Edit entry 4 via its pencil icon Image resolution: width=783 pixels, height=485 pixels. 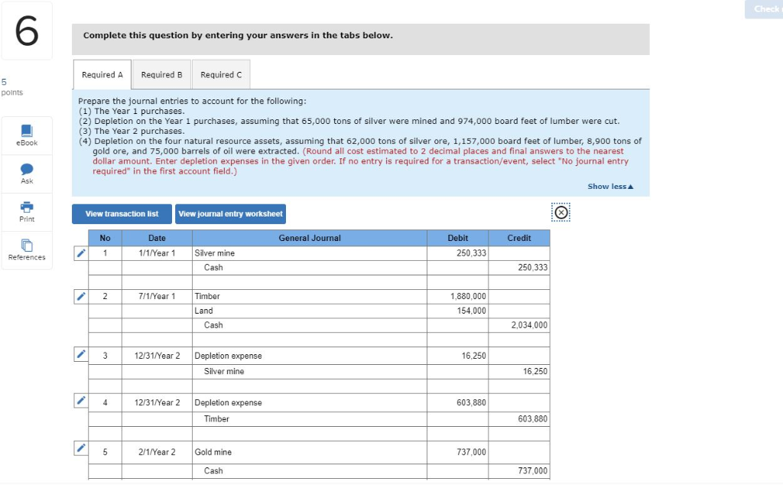(x=80, y=402)
